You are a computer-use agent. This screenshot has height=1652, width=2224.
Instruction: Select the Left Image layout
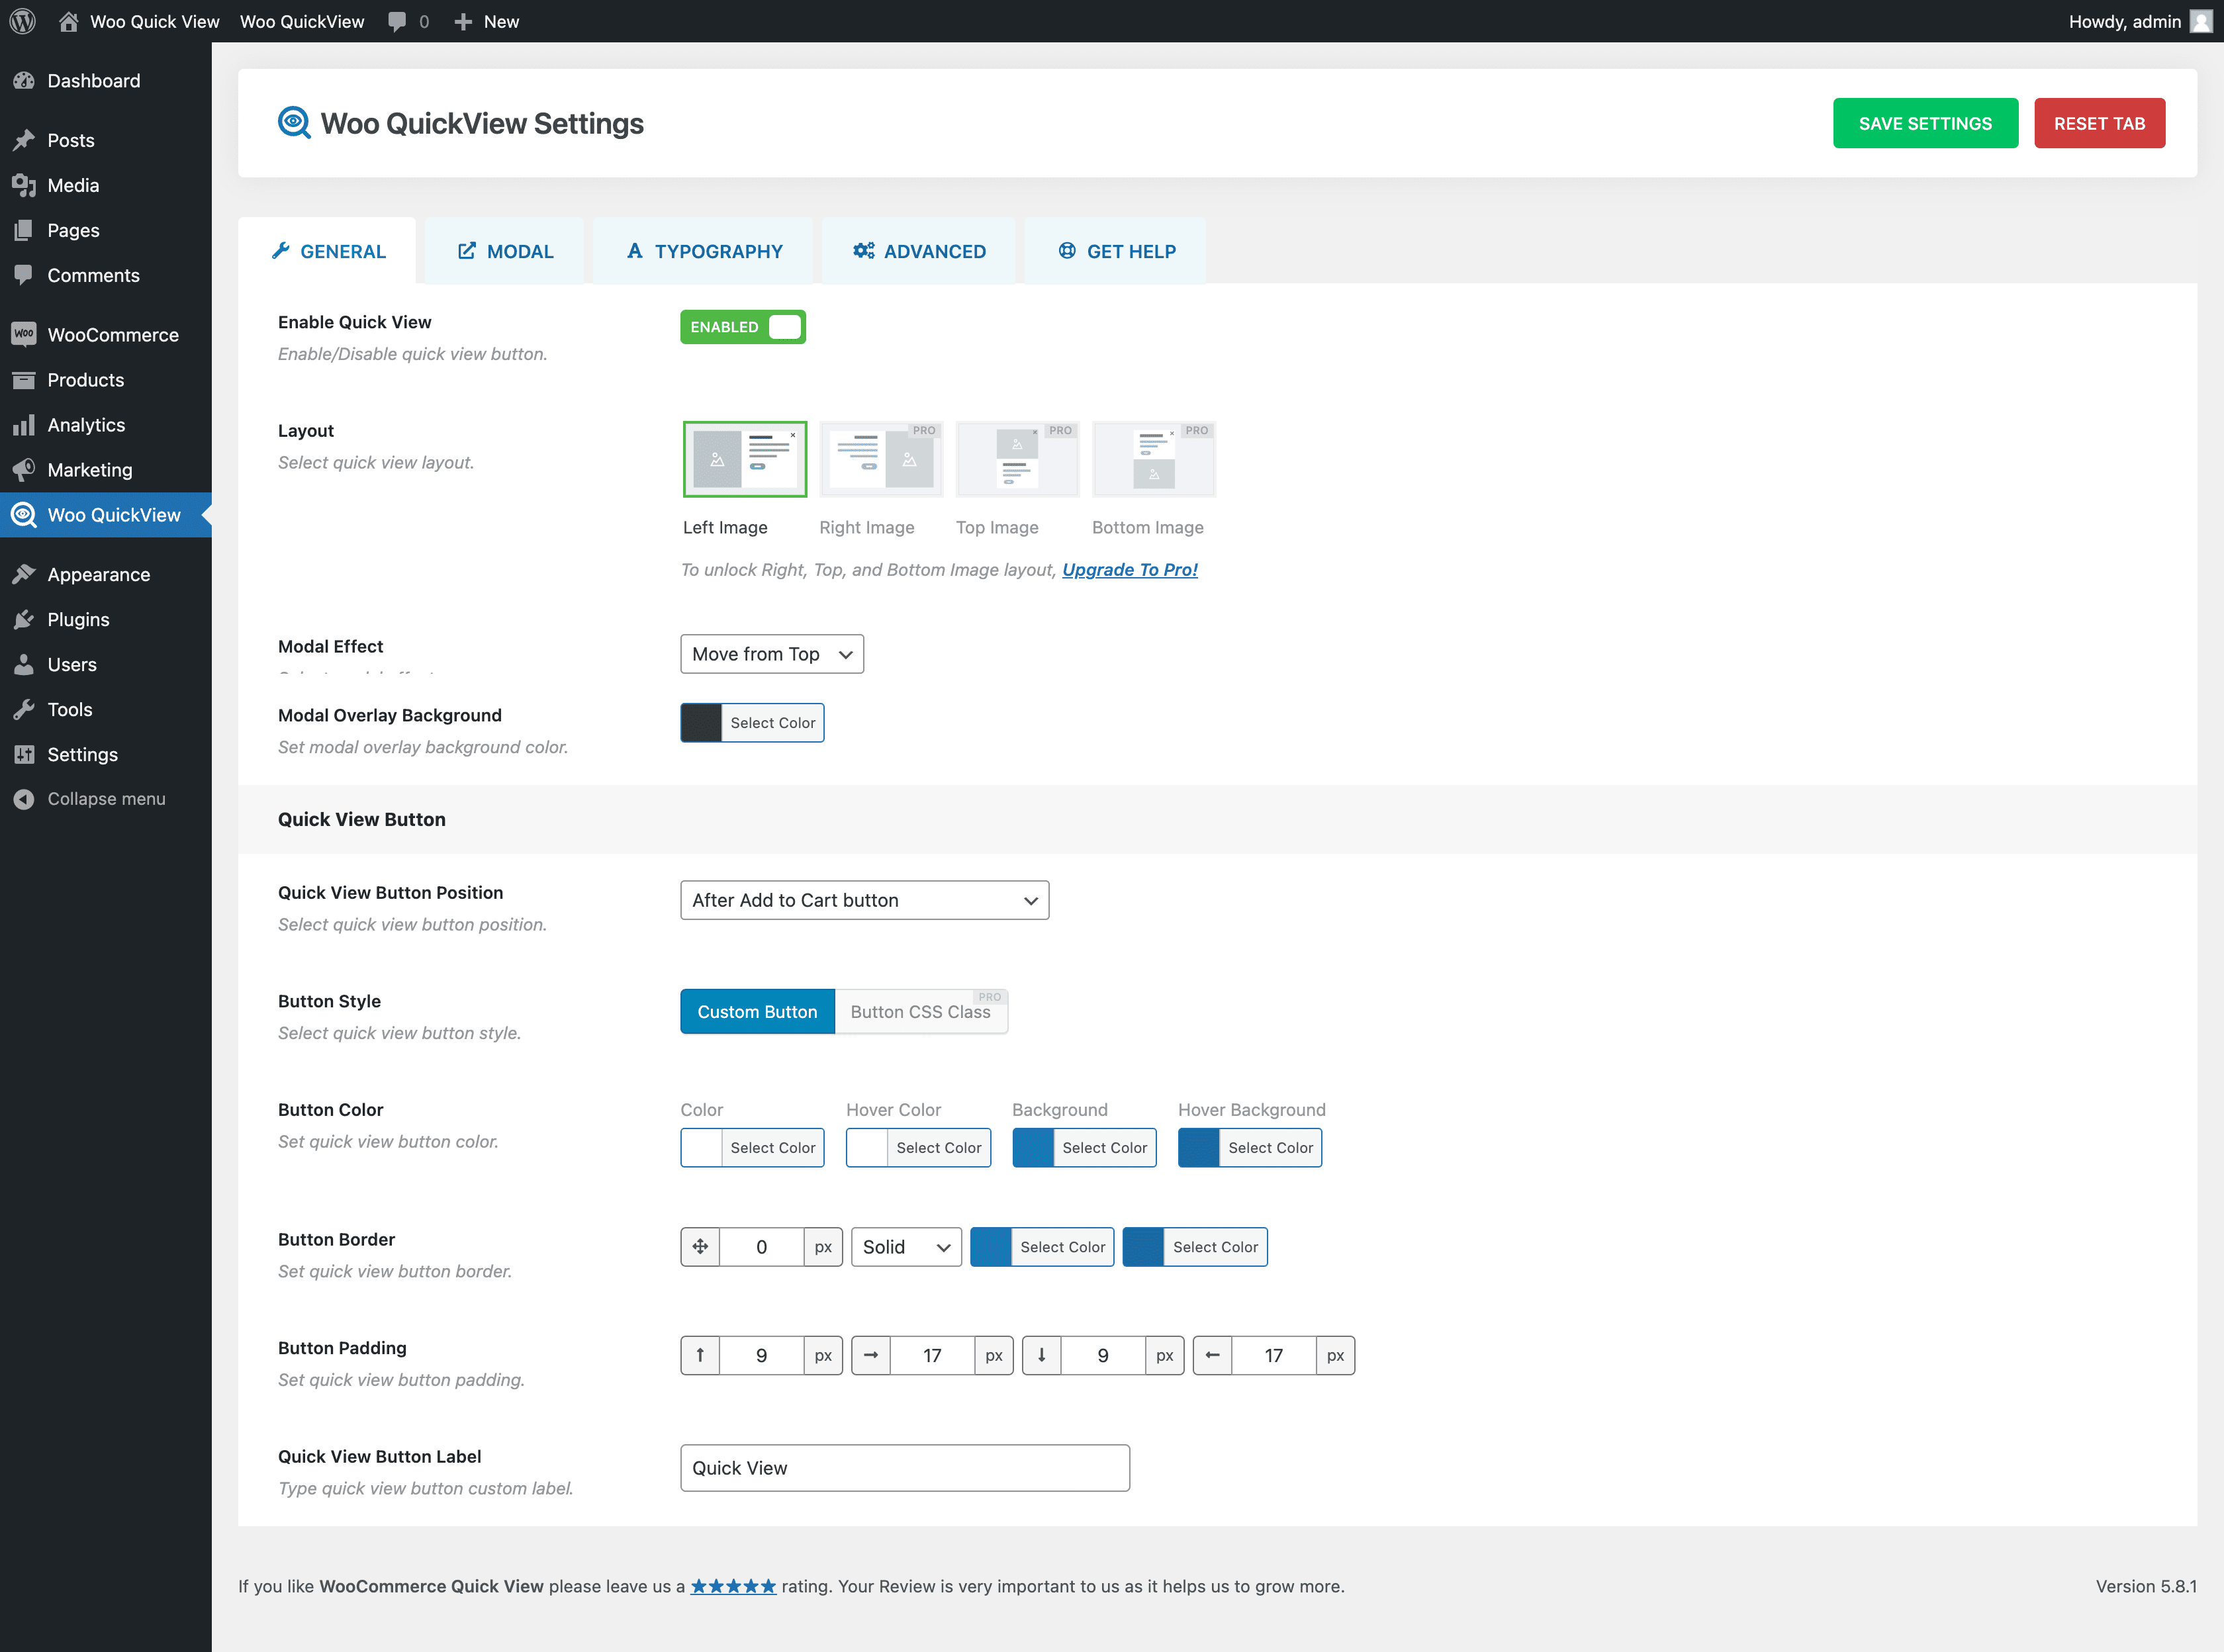745,459
